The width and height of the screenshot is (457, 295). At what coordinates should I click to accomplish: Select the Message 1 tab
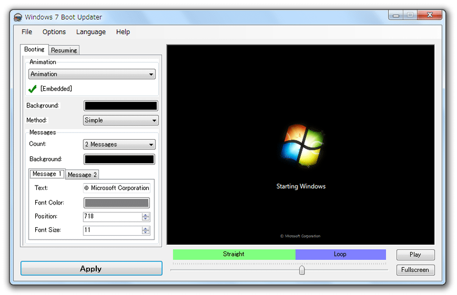coord(47,174)
